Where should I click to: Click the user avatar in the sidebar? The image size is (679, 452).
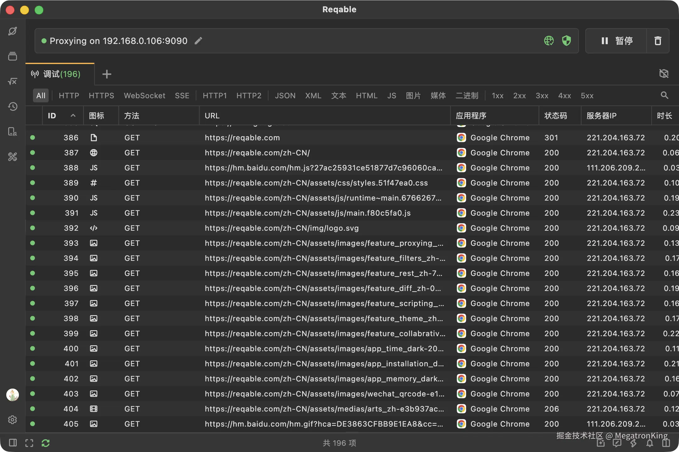tap(13, 395)
